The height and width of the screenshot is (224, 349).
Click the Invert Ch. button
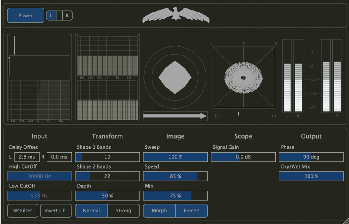coord(56,211)
